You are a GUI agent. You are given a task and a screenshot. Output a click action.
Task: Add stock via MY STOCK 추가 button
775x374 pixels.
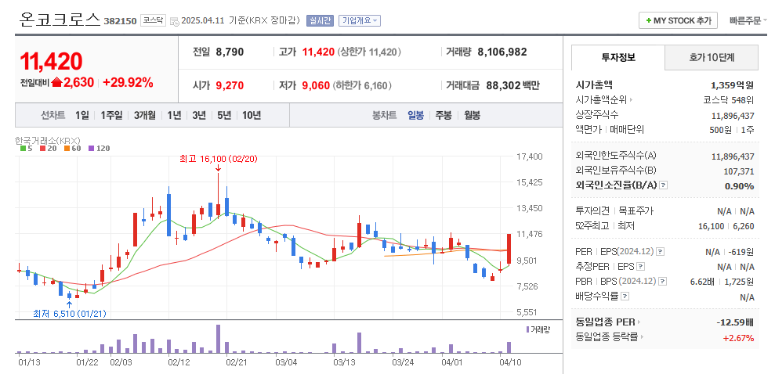pos(678,20)
